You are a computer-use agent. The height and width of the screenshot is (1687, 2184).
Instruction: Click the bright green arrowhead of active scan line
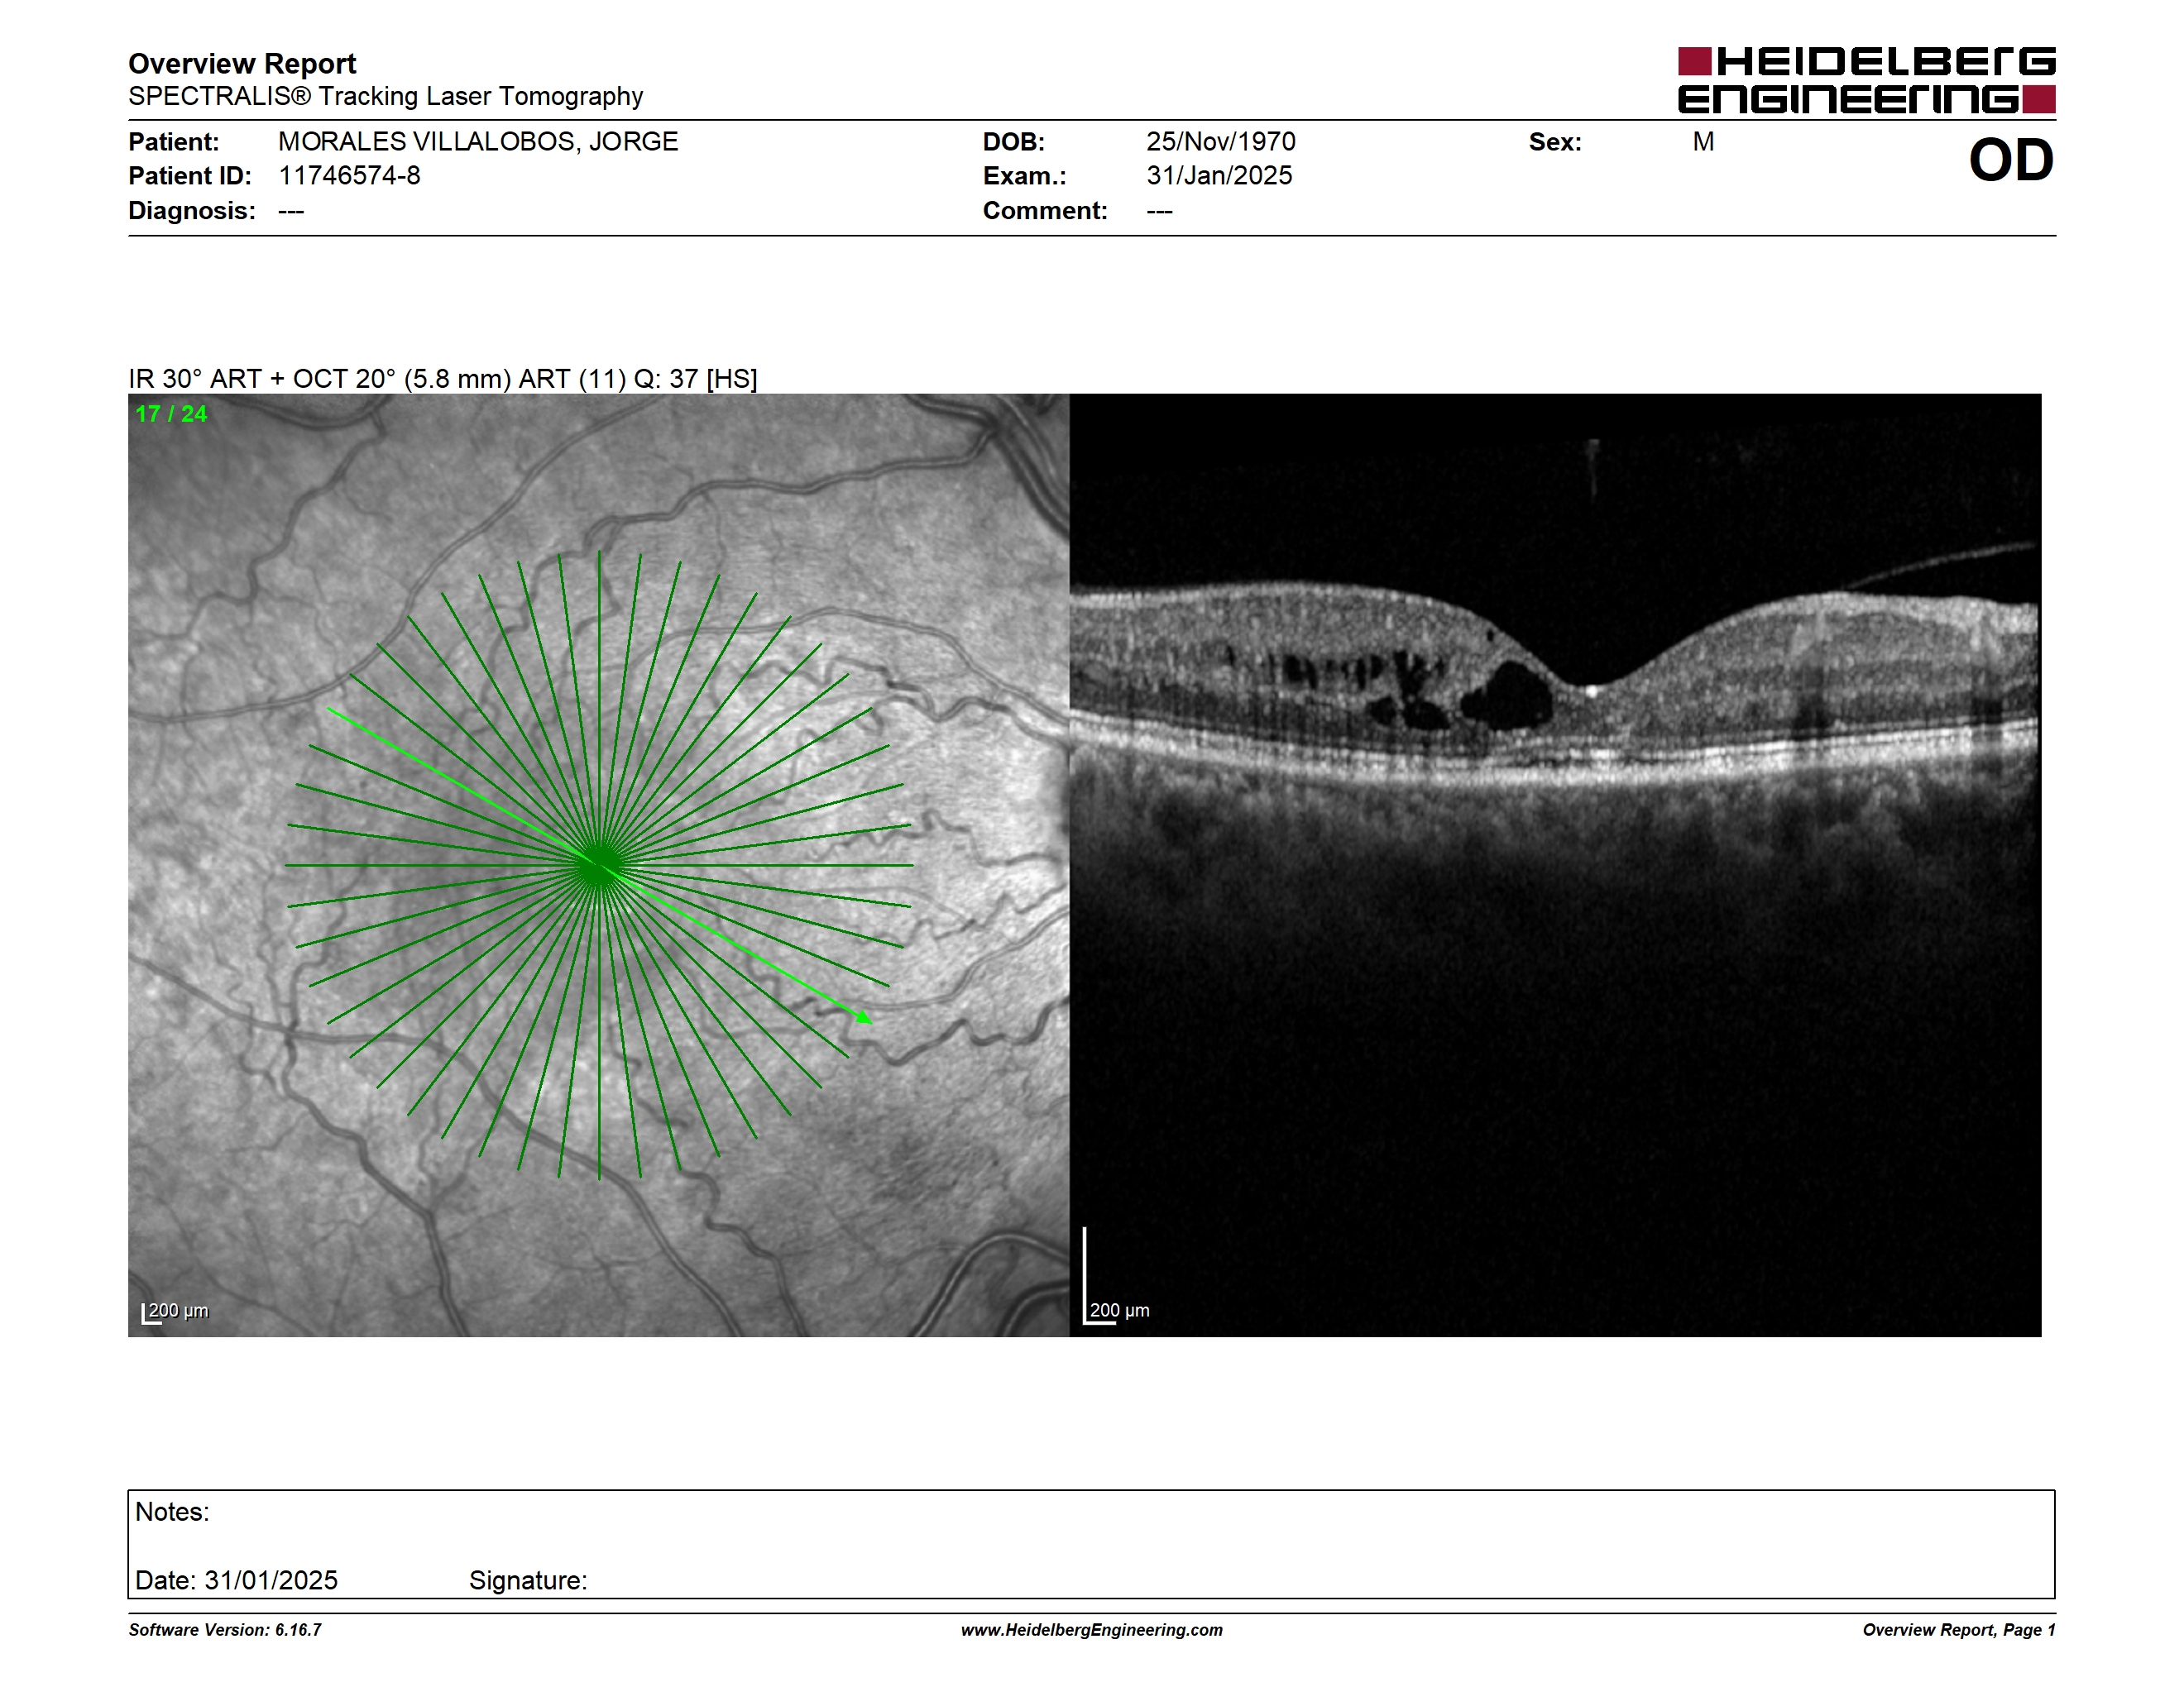[864, 1017]
